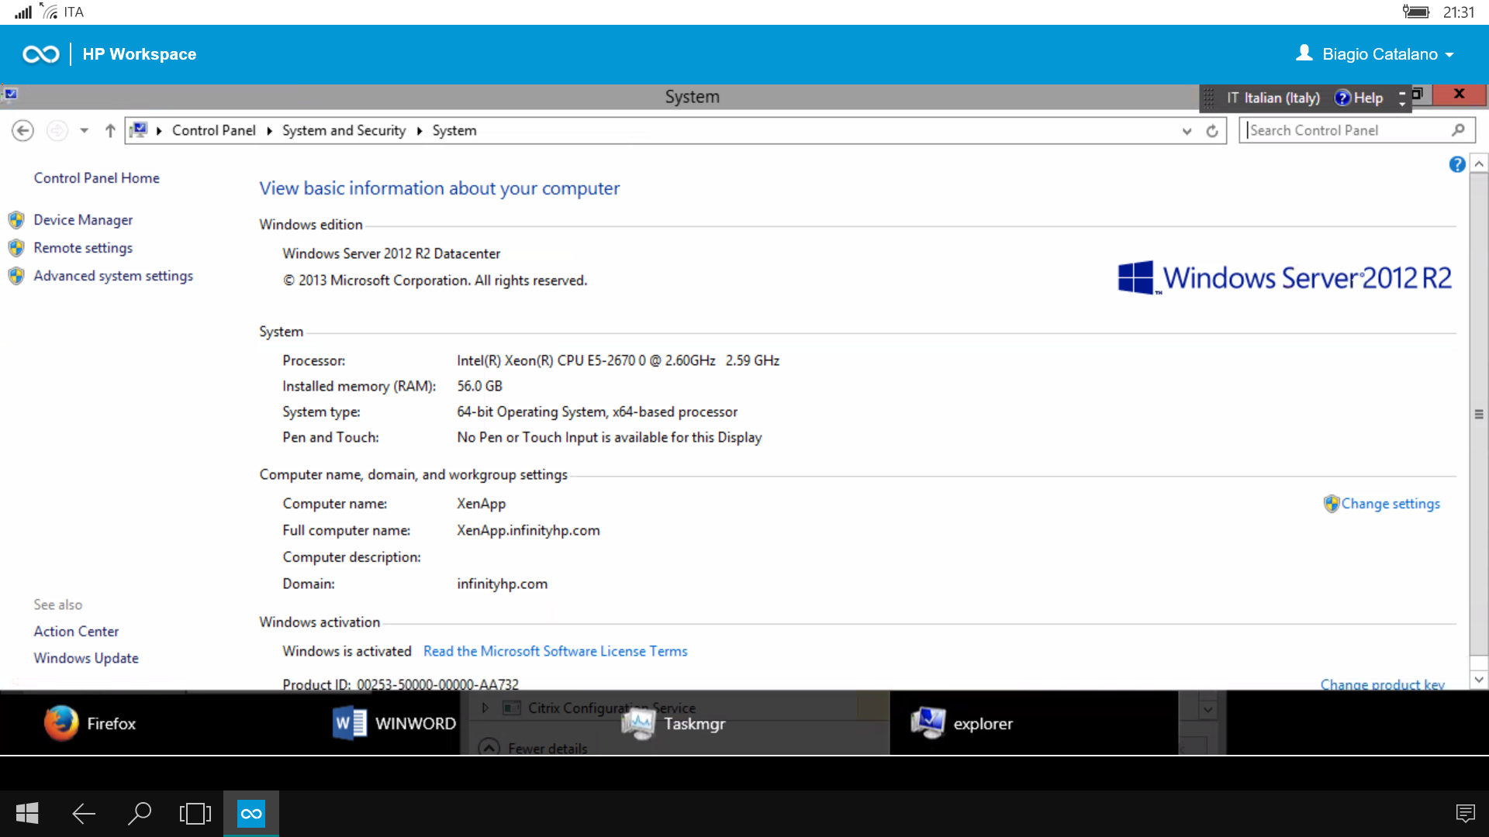Click scrollbar down arrow
The width and height of the screenshot is (1489, 837).
pos(1479,680)
